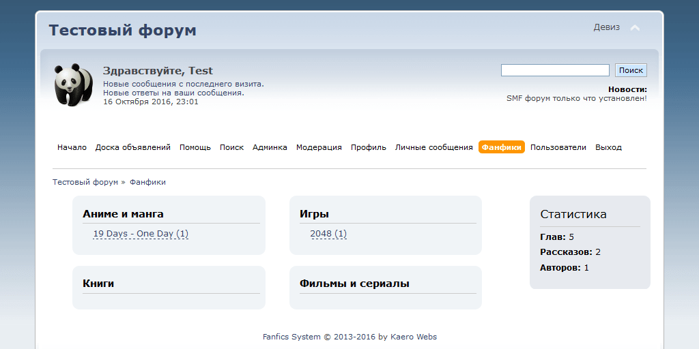The image size is (699, 349).
Task: Select the highlighted Фанфики tab
Action: tap(501, 147)
